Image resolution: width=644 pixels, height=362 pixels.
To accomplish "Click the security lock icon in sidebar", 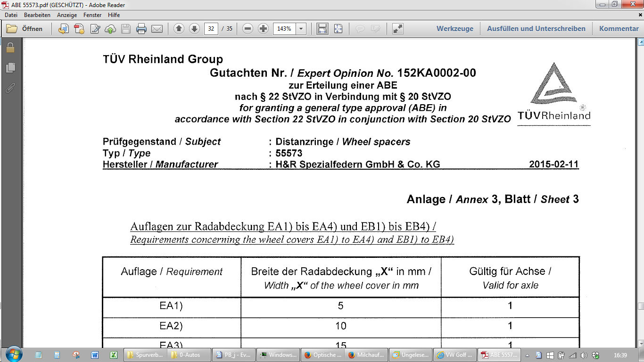I will tap(10, 48).
